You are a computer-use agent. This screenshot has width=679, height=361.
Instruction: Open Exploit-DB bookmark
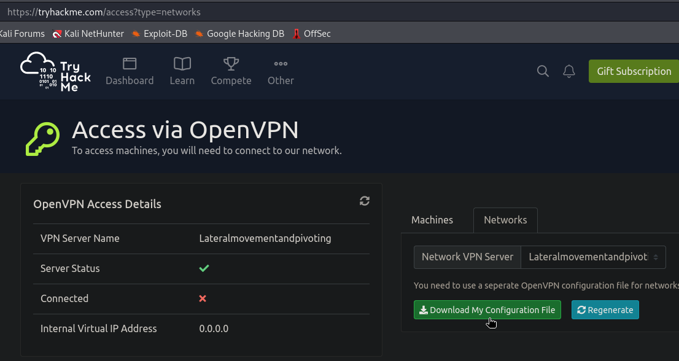(x=160, y=34)
